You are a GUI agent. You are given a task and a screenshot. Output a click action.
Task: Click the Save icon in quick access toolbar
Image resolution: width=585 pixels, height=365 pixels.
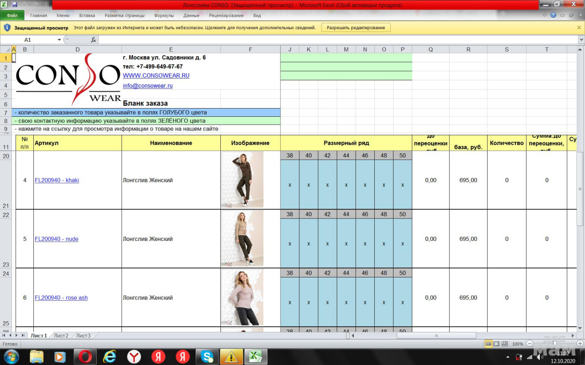pos(15,5)
